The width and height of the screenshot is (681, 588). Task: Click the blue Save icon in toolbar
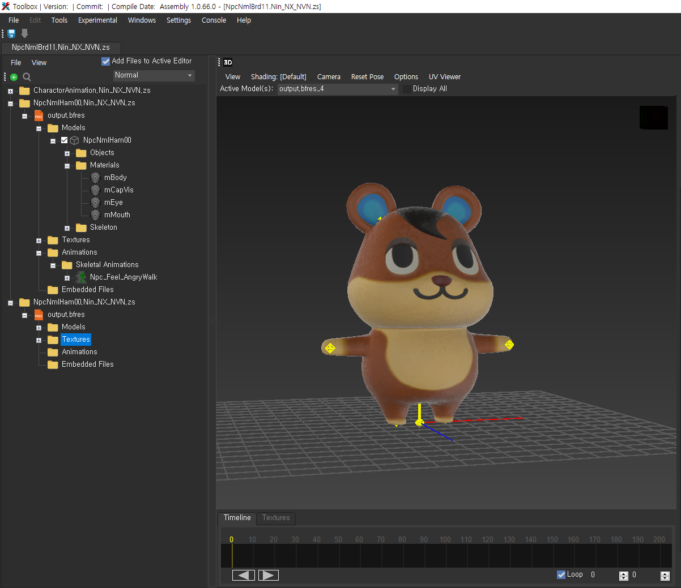[11, 33]
